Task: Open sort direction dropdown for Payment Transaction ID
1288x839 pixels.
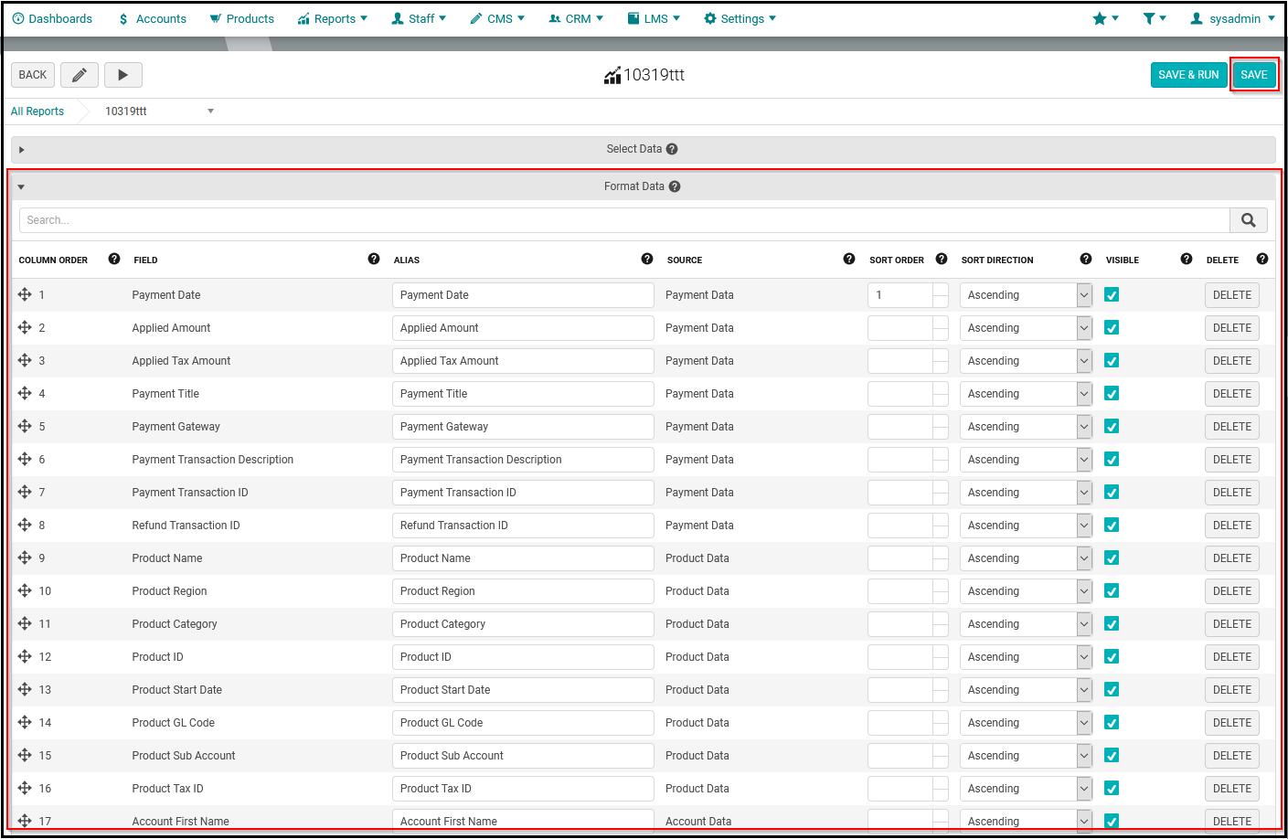Action: (x=1026, y=493)
